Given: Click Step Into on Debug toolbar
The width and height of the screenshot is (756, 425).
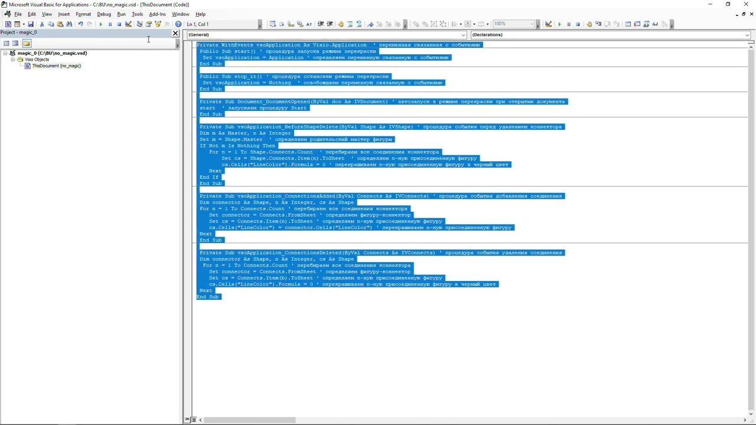Looking at the screenshot, I should pos(598,24).
